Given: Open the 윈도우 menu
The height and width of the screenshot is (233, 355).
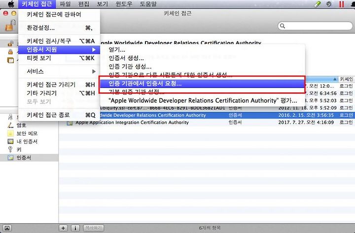Looking at the screenshot, I should point(124,4).
